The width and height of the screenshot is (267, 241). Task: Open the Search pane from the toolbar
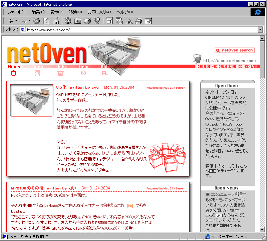(68, 21)
